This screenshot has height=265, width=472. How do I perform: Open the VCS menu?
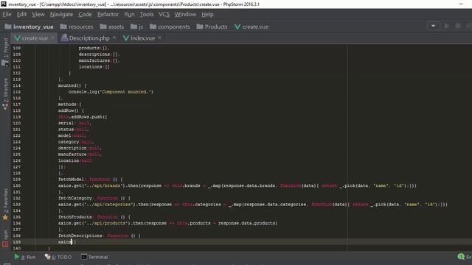(x=164, y=15)
